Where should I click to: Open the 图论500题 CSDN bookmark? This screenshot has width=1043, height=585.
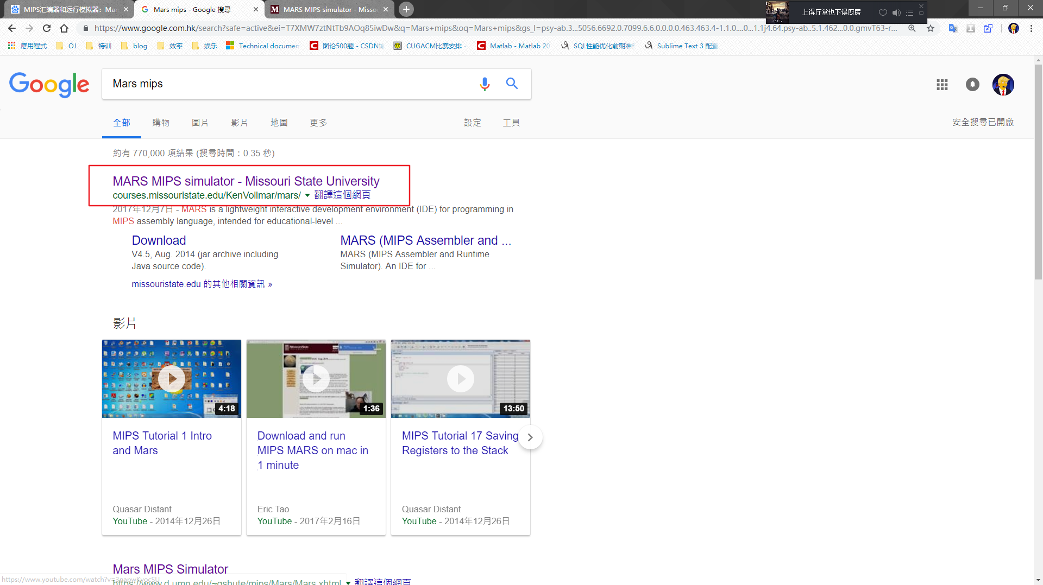click(348, 46)
